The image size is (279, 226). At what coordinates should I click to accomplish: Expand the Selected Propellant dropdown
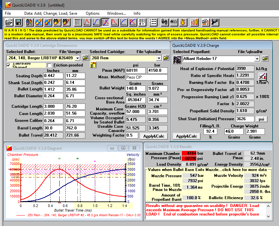pos(257,59)
